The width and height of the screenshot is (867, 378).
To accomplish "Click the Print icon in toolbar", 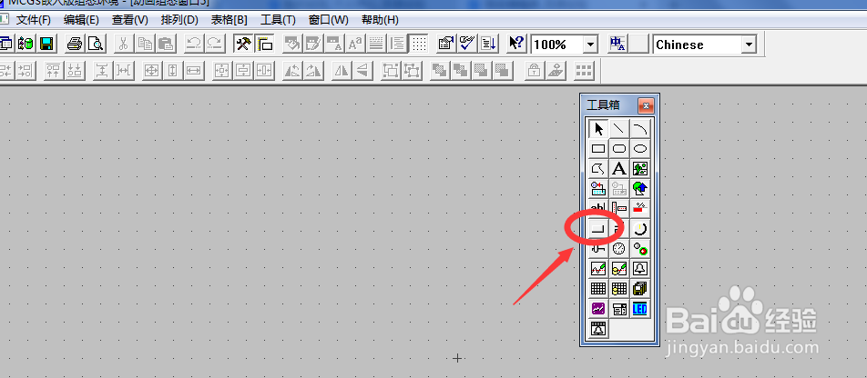I will 75,44.
